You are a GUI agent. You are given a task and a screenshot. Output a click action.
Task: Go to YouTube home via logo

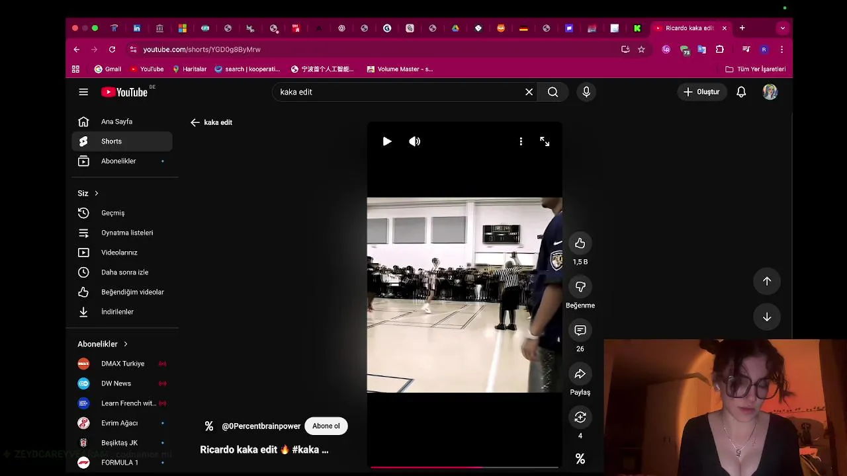click(125, 92)
